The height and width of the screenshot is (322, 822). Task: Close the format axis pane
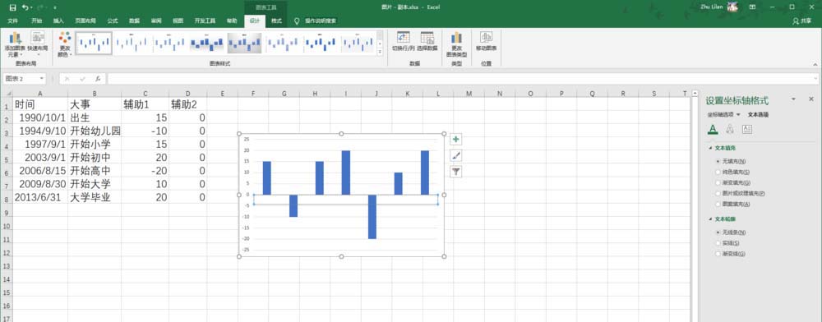(811, 99)
